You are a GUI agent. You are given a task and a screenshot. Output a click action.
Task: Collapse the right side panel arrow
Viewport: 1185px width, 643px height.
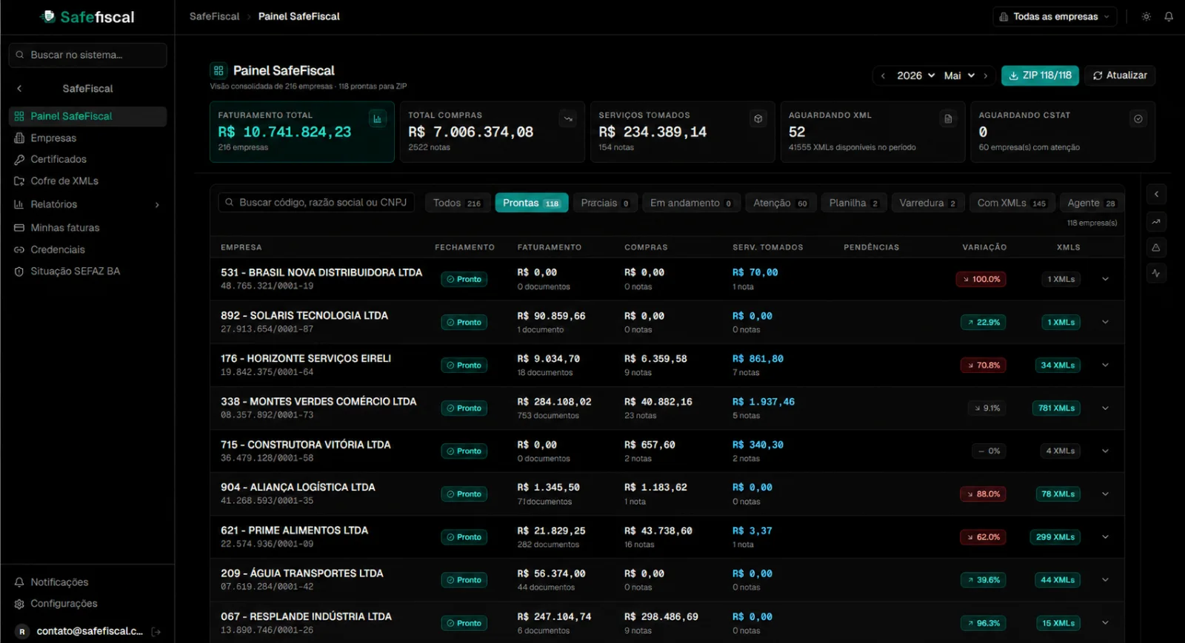(1156, 195)
